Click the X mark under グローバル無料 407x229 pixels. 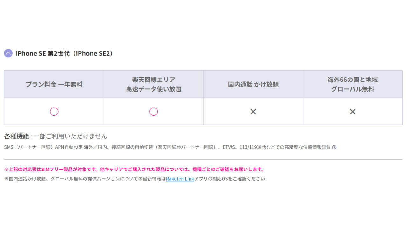point(353,112)
